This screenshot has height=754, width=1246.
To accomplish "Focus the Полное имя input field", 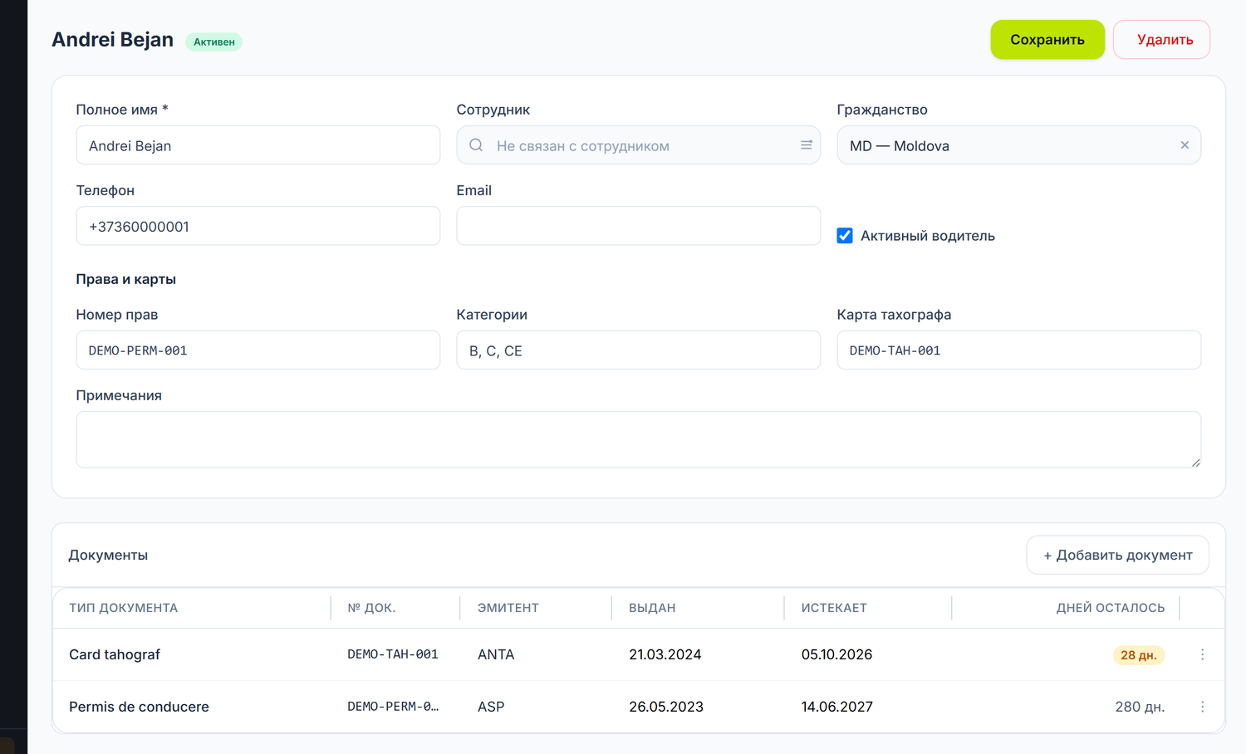I will (x=258, y=145).
